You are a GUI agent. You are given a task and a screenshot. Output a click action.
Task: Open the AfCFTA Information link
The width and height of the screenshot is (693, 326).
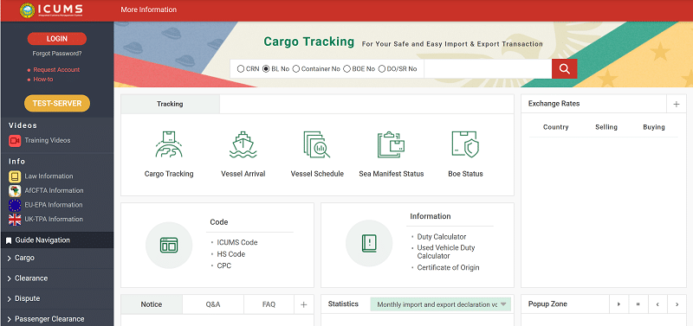[x=54, y=191]
